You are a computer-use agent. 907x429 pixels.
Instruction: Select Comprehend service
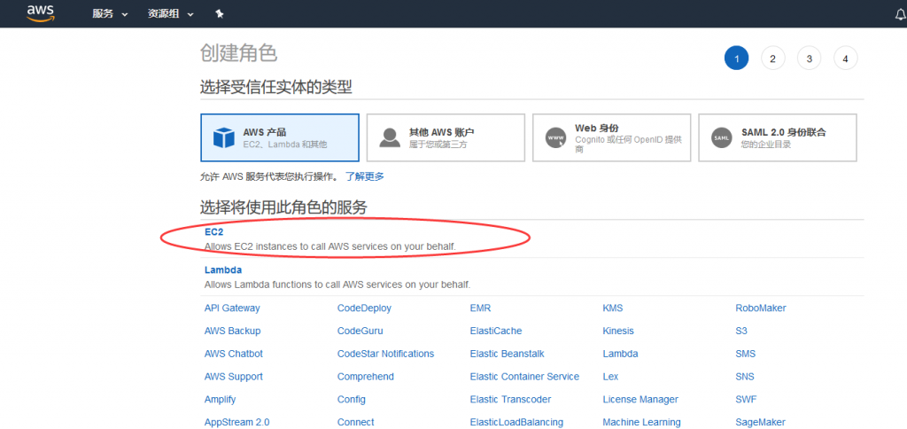(366, 377)
